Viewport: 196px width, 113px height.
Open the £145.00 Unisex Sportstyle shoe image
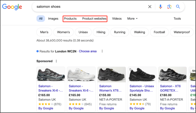tap(142, 74)
